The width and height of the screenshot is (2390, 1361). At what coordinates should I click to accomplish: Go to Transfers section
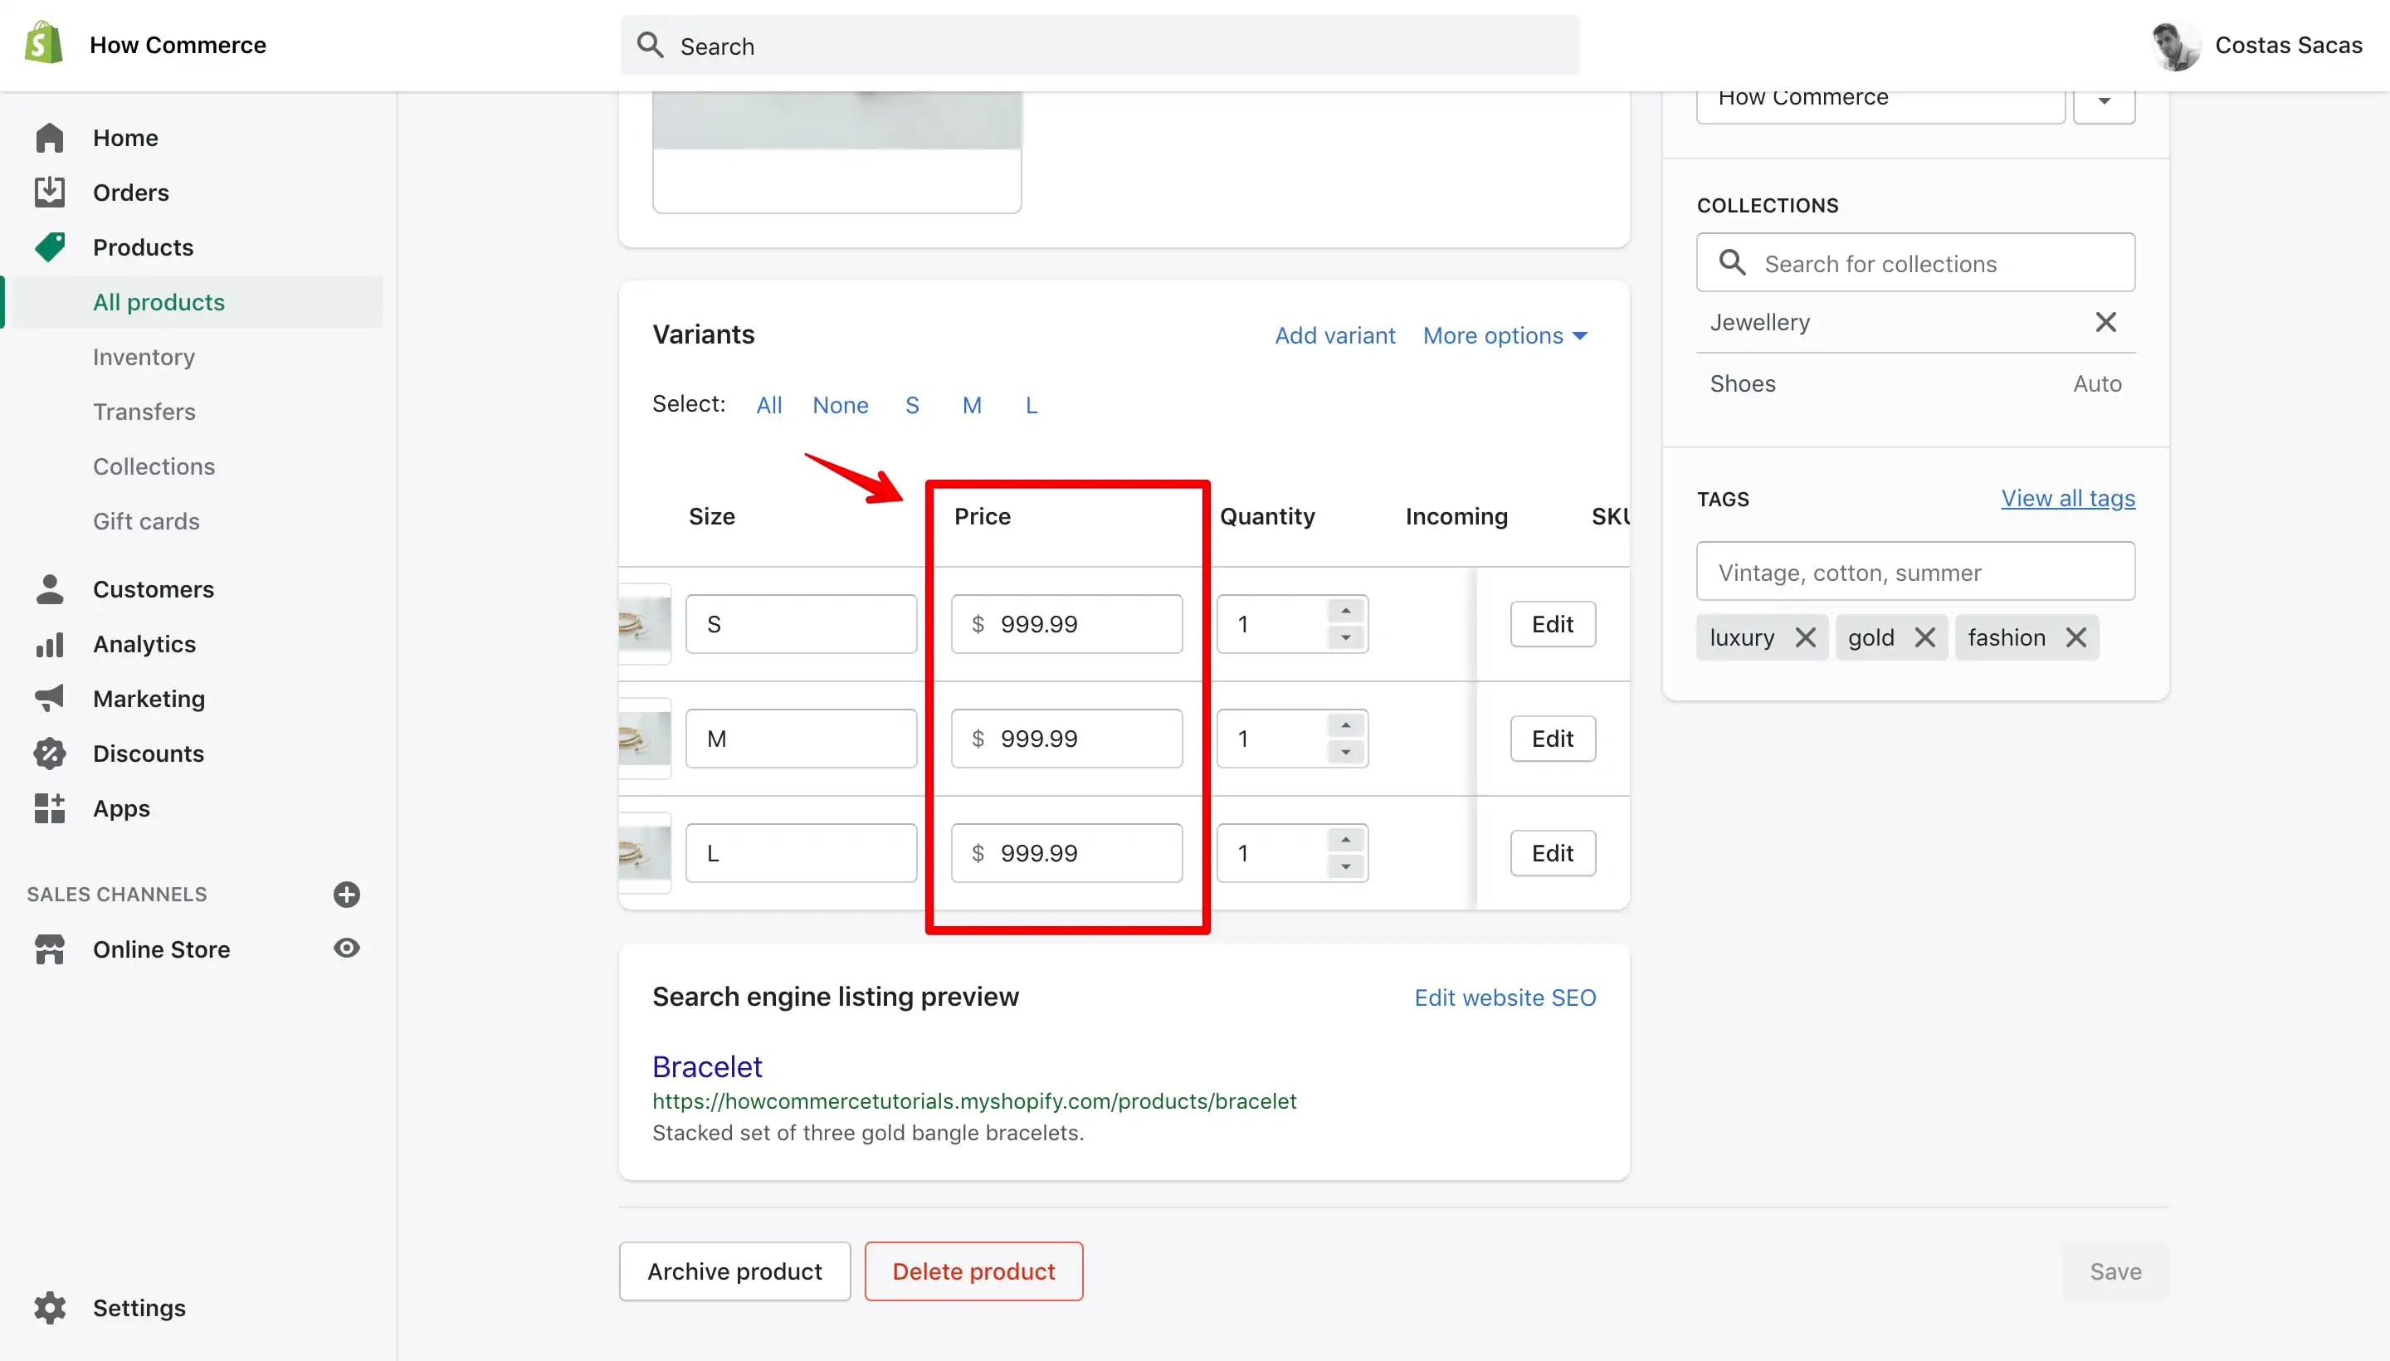pyautogui.click(x=144, y=412)
